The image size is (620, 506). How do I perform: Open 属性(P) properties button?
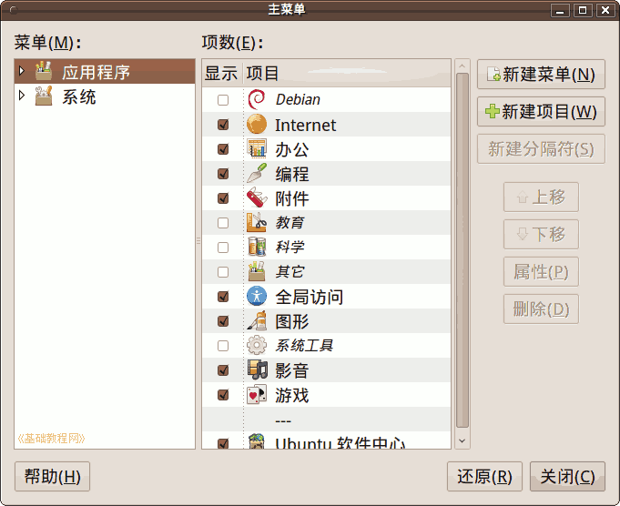(541, 271)
